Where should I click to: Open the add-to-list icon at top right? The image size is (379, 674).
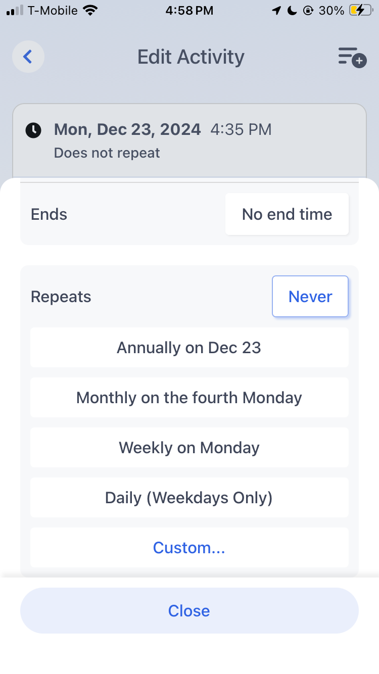point(352,57)
